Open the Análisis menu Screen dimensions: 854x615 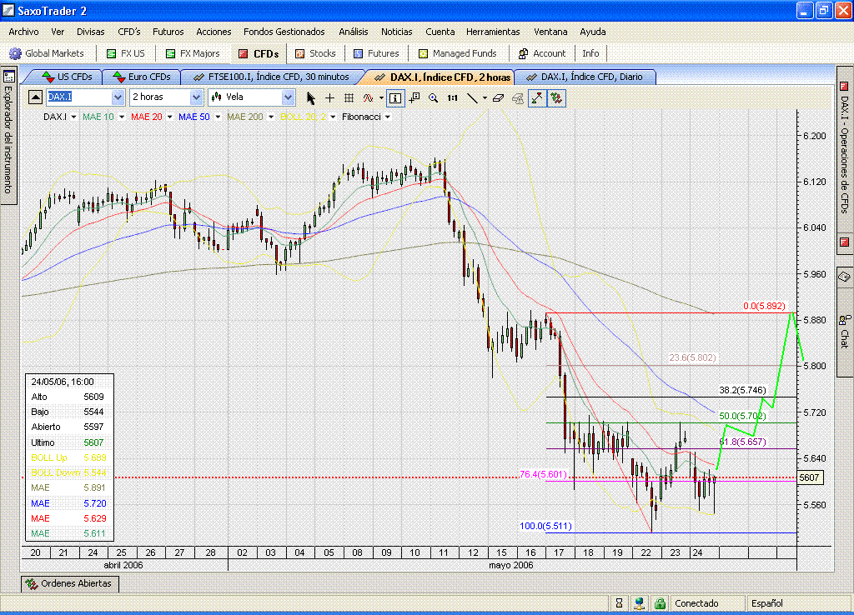[x=353, y=32]
